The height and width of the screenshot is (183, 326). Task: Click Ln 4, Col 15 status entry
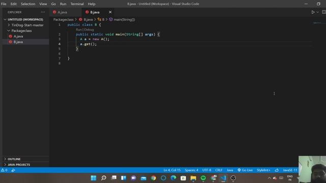pyautogui.click(x=172, y=170)
